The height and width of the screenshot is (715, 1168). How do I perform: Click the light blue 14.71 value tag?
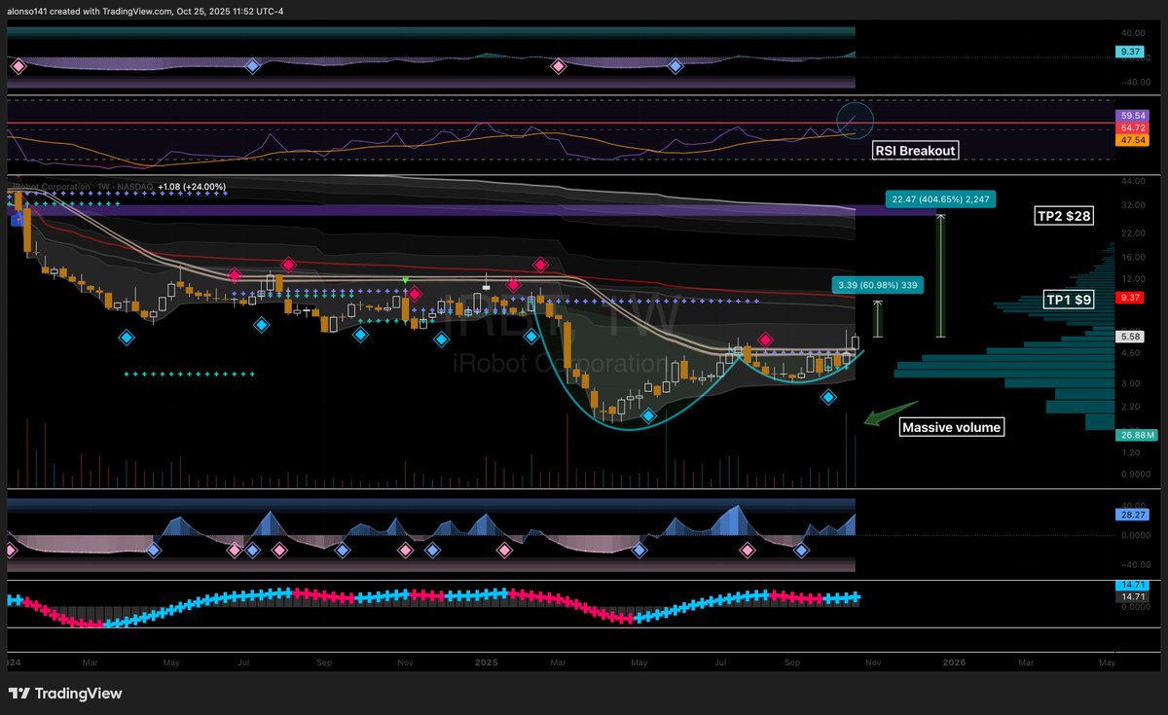point(1132,586)
